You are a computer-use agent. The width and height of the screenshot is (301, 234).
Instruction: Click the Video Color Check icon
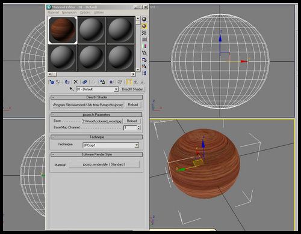[x=144, y=46]
